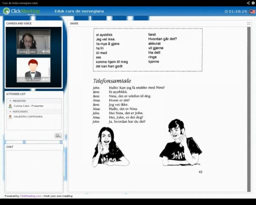Change language via the US flag icon
The width and height of the screenshot is (256, 205).
coord(252,12)
